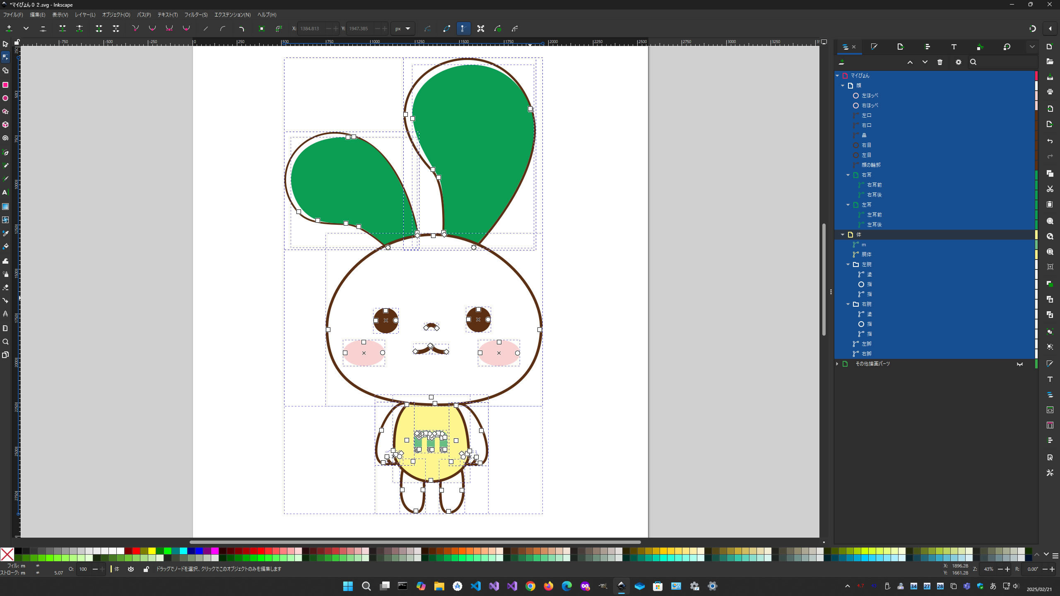Collapse the 右耳 layer group

[848, 175]
